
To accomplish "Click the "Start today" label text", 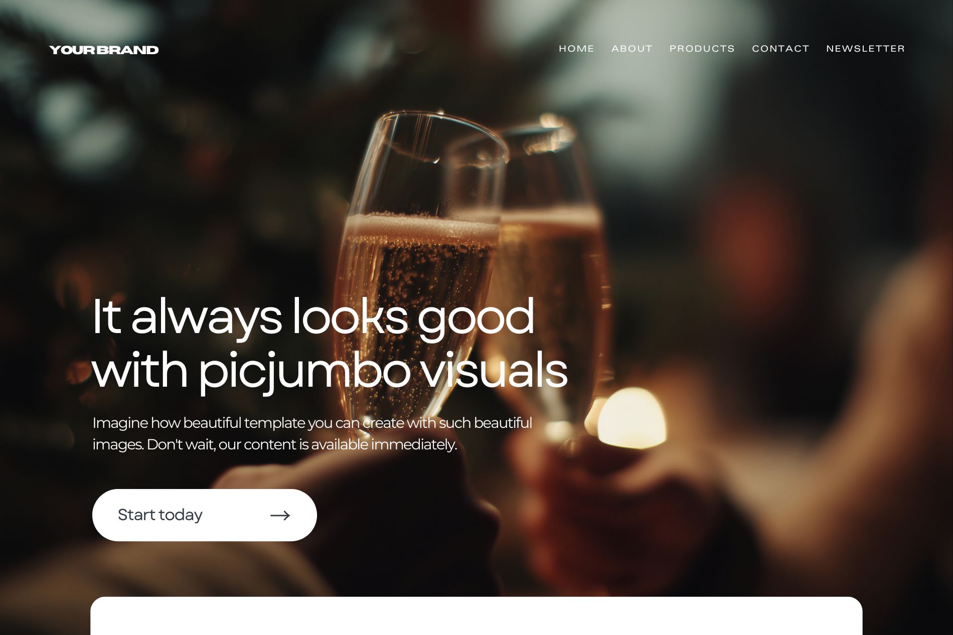I will pyautogui.click(x=160, y=515).
